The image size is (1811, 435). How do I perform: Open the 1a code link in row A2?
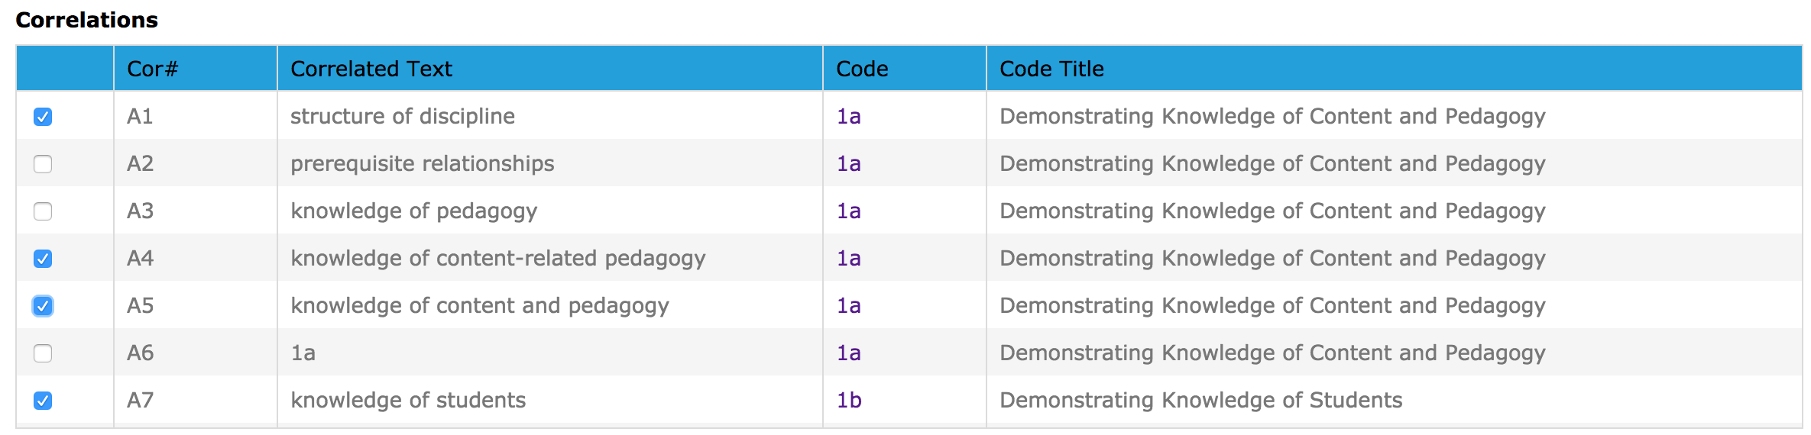pyautogui.click(x=848, y=163)
